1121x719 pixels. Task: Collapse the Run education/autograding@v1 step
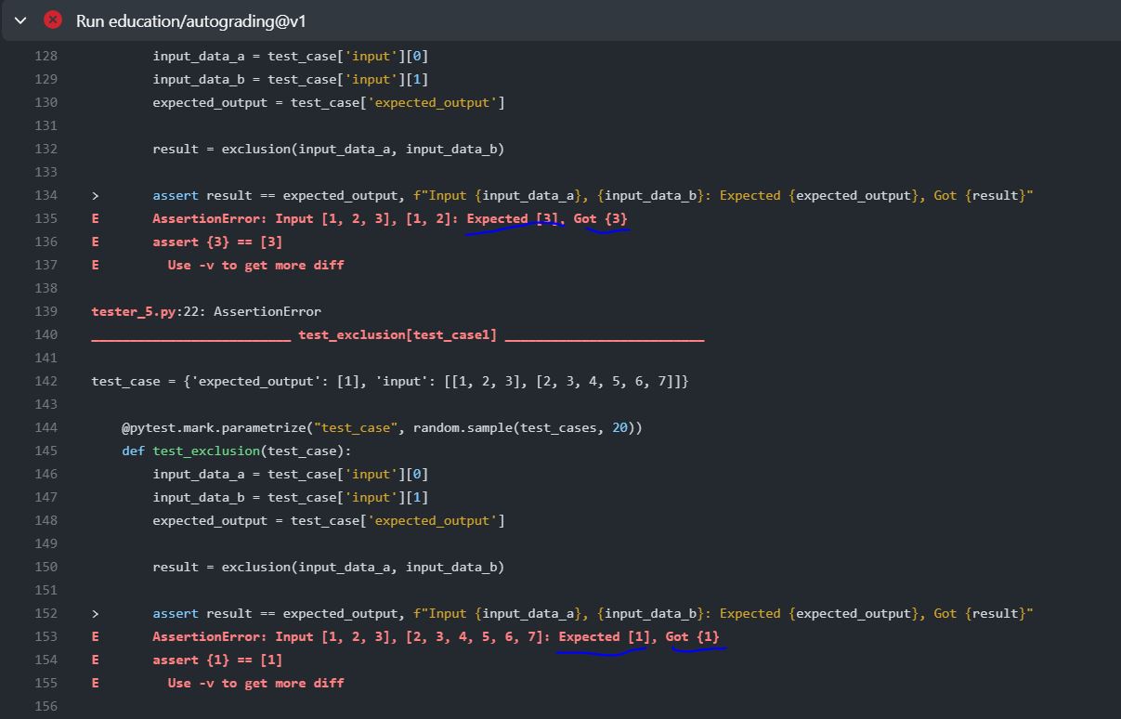[x=20, y=20]
